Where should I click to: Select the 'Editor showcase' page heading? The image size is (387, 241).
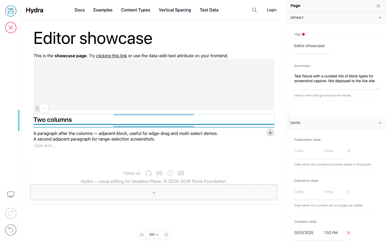pos(93,38)
